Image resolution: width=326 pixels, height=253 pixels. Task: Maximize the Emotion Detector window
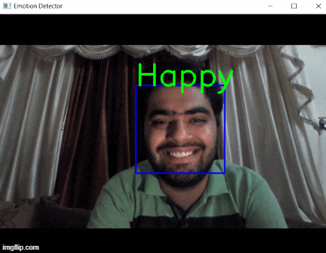(x=294, y=6)
